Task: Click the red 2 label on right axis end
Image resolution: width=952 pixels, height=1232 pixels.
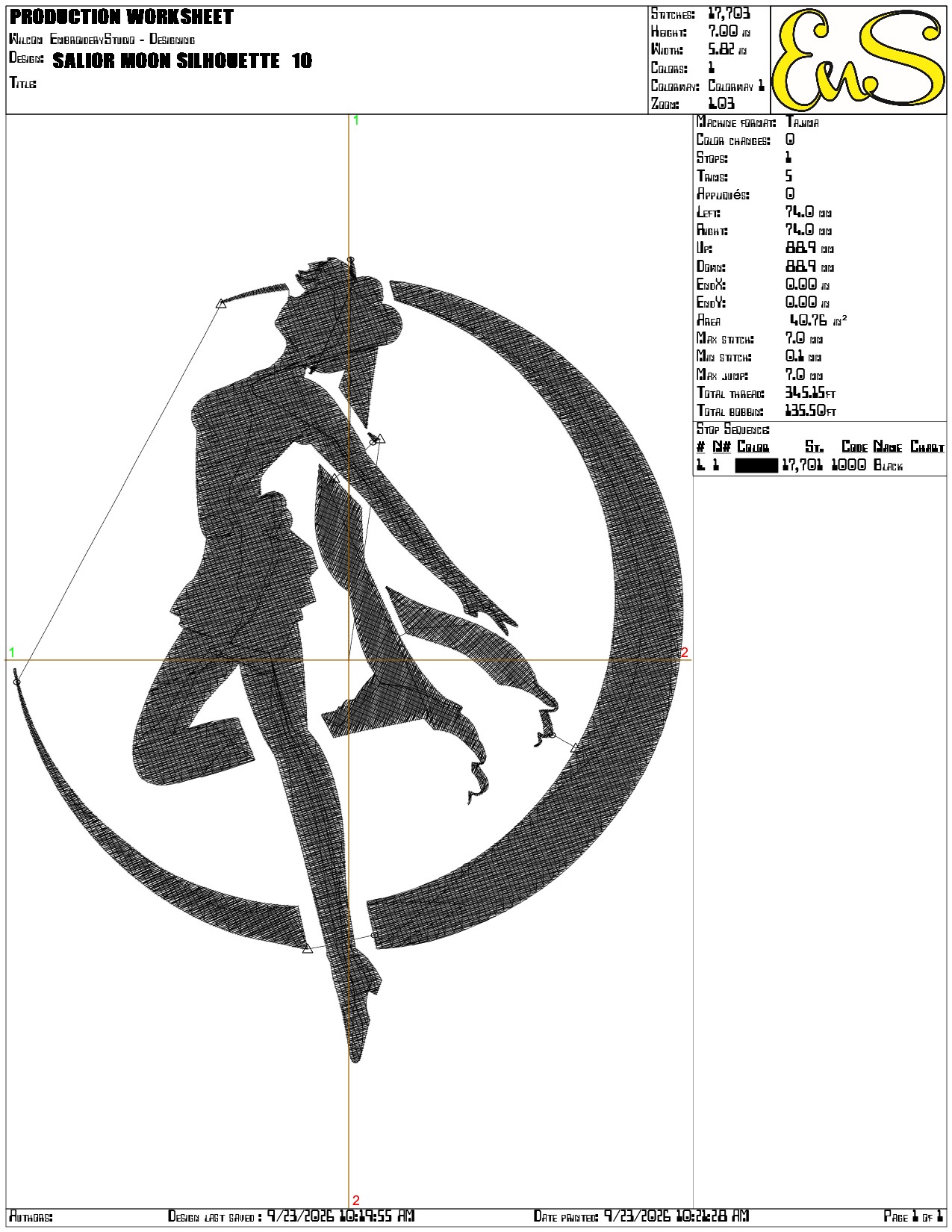Action: point(685,652)
